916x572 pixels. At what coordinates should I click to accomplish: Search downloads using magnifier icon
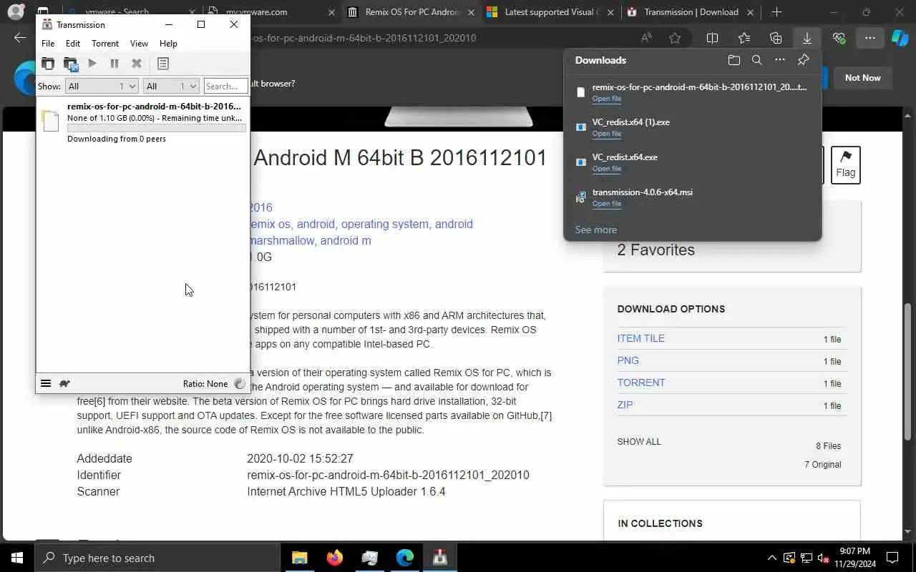(756, 60)
